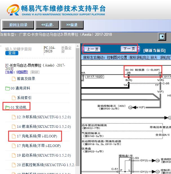Click the 输入关键字查询 search field
Viewport: 171px width, 174px height.
pyautogui.click(x=18, y=49)
